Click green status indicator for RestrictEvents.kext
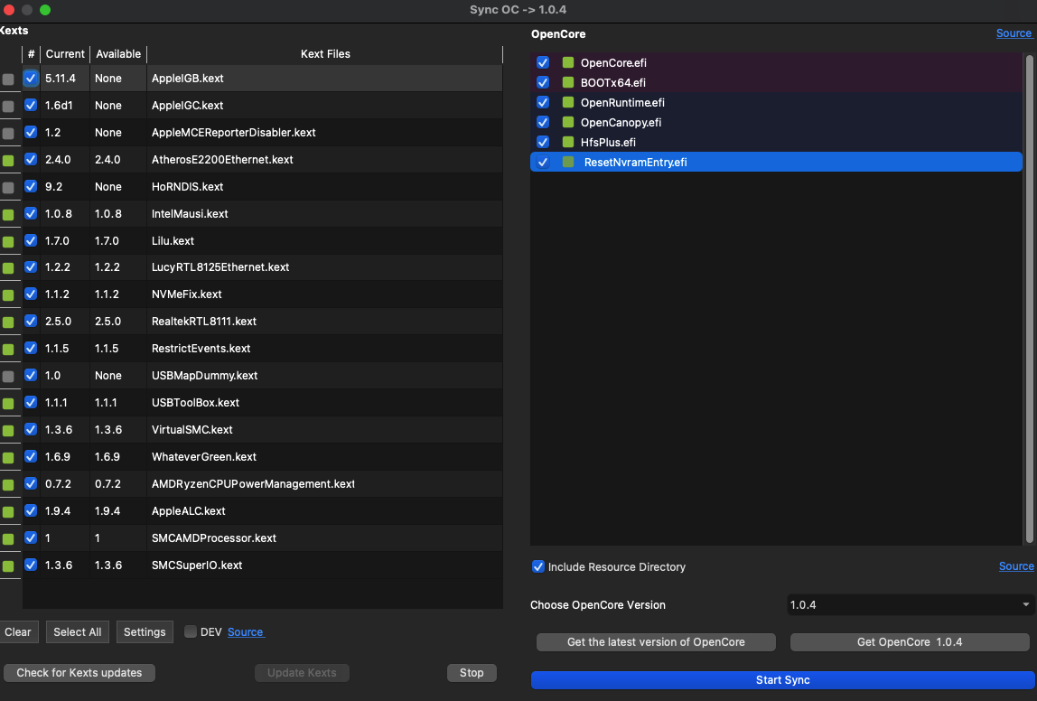 pyautogui.click(x=8, y=350)
